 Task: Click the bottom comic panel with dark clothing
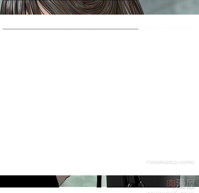tap(99, 181)
